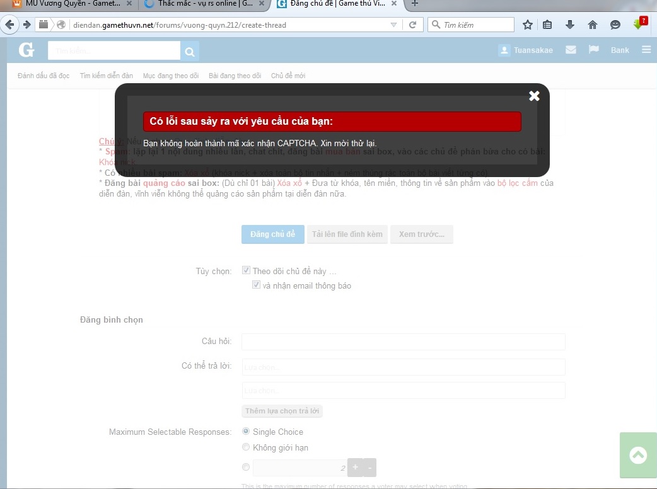Go to browser home page icon
Image resolution: width=657 pixels, height=489 pixels.
tap(592, 25)
